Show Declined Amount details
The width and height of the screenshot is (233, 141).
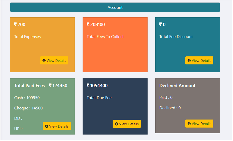click(201, 124)
